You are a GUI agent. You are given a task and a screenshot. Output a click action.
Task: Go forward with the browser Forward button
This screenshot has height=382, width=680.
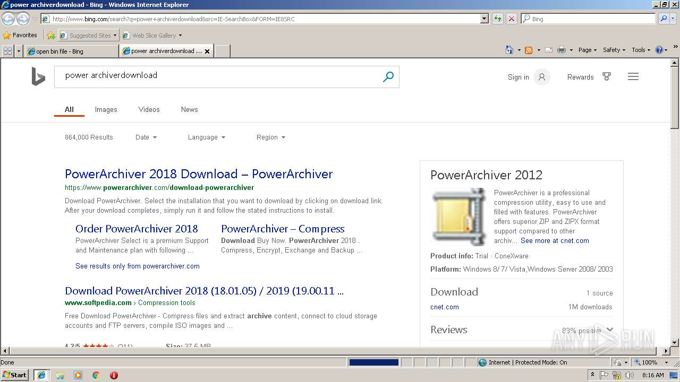(x=23, y=19)
